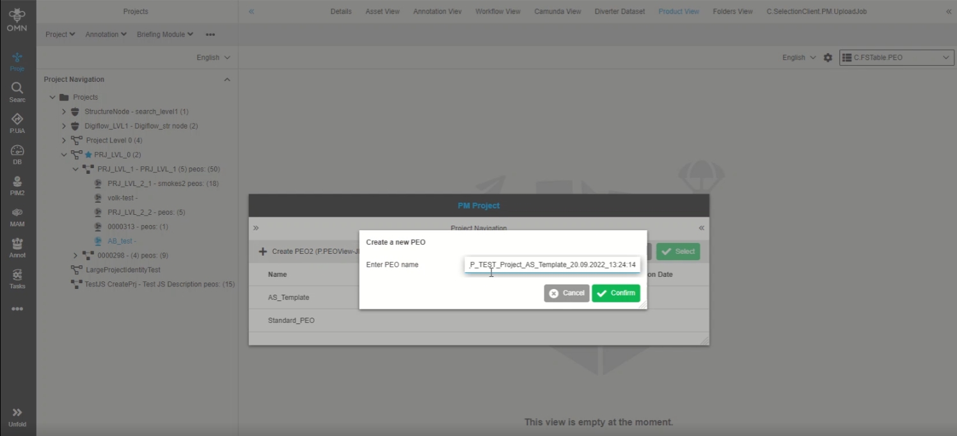
Task: Open the Annot sidebar module
Action: click(17, 247)
